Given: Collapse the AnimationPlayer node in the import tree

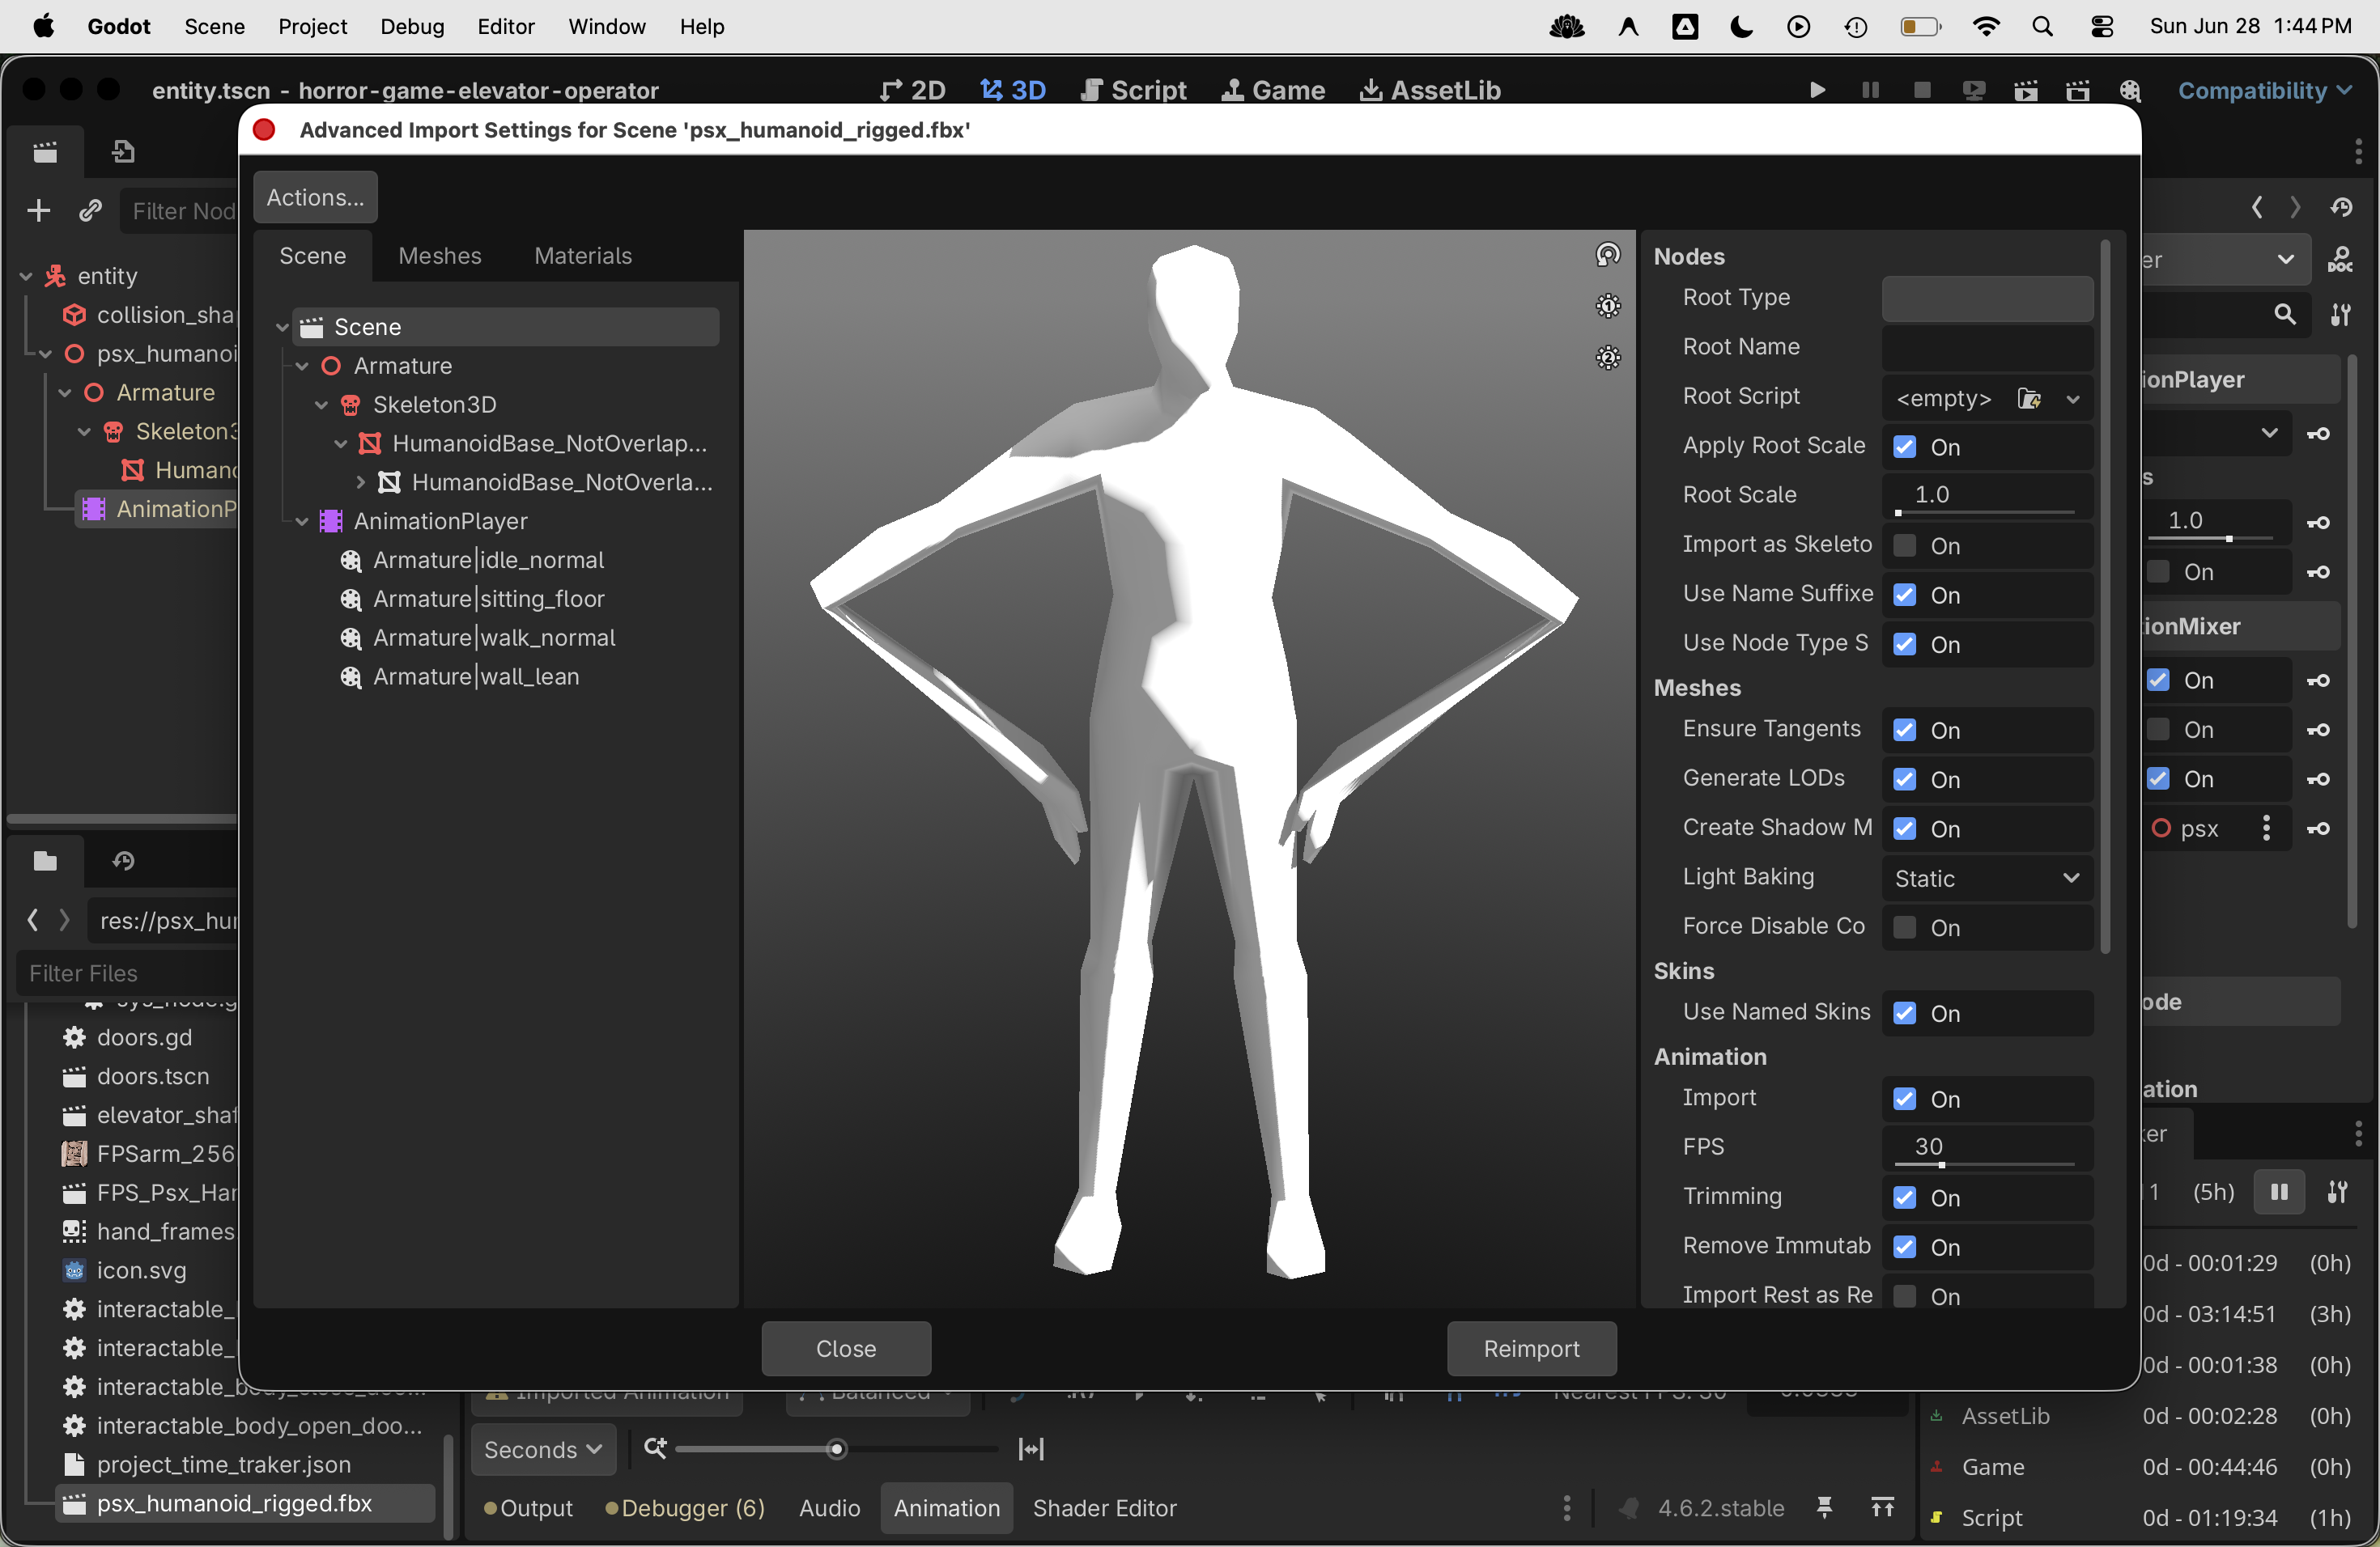Looking at the screenshot, I should pos(302,522).
